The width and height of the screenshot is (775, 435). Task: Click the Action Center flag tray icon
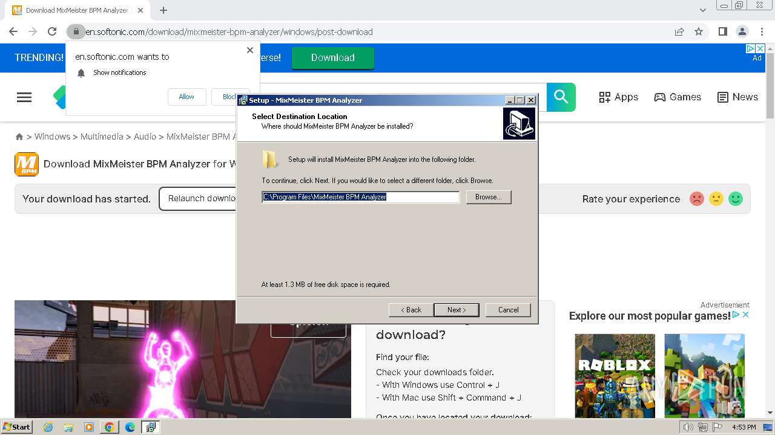[716, 427]
